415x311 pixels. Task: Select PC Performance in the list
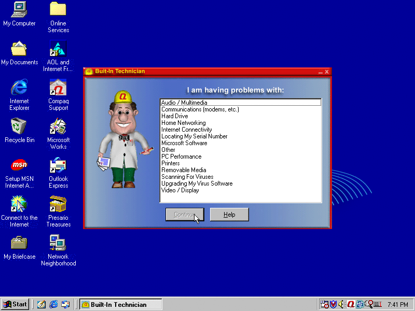point(241,157)
